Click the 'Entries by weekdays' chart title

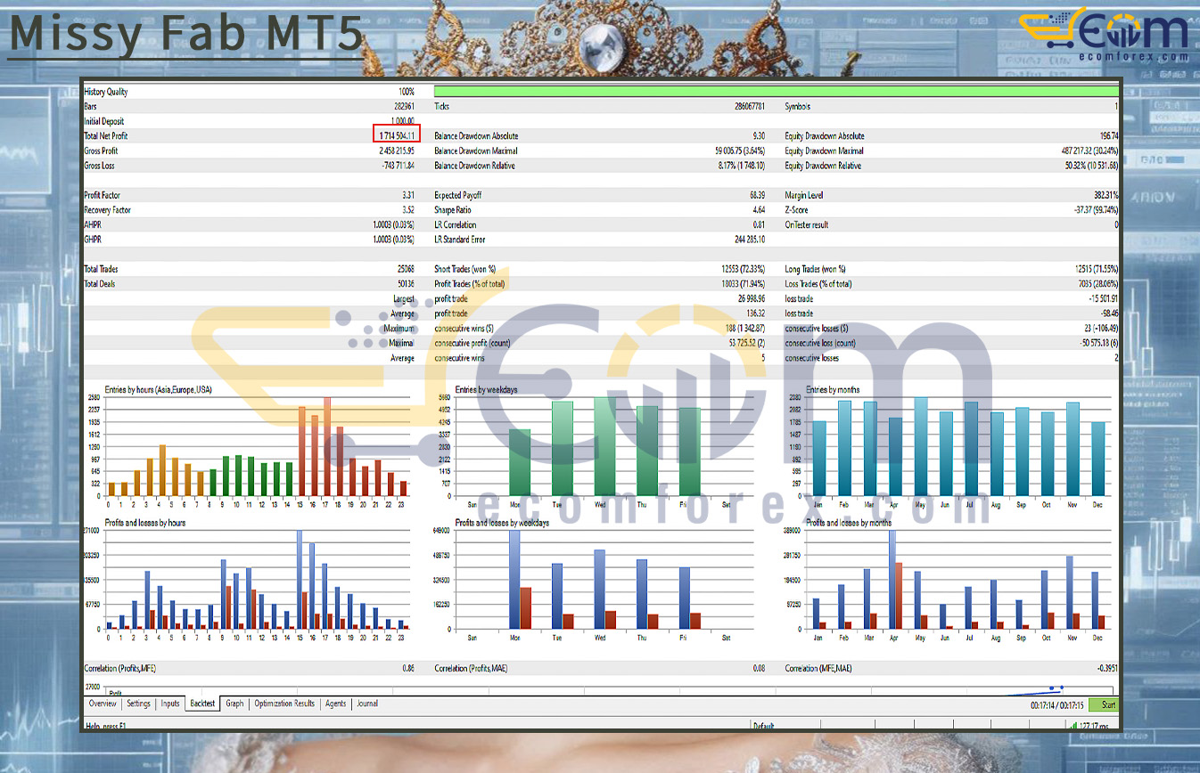click(486, 390)
